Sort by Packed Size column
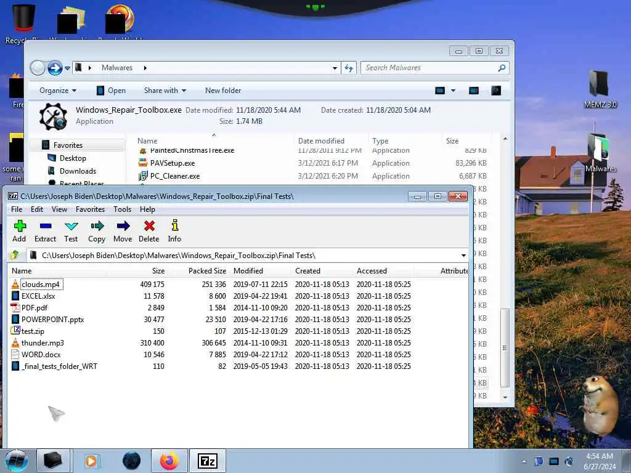The height and width of the screenshot is (473, 631). (x=199, y=271)
